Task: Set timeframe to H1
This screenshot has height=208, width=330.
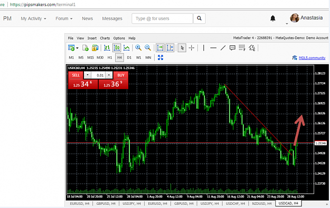Action: pos(110,57)
